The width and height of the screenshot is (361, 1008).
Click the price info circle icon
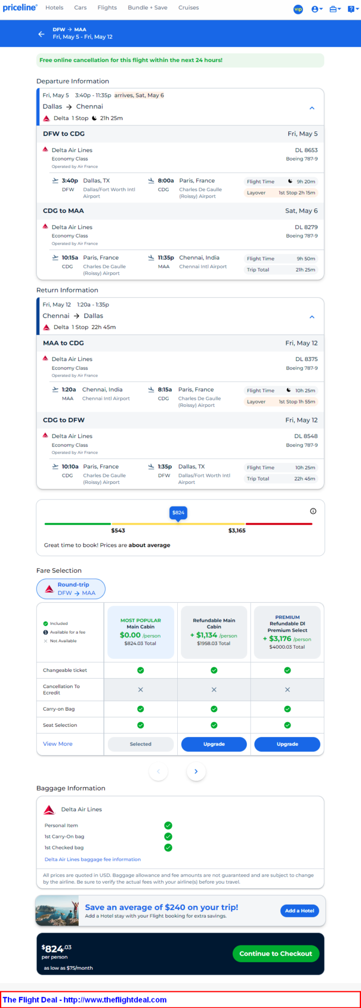coord(313,511)
